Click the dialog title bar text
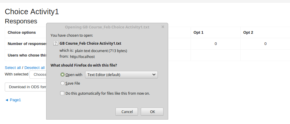The width and height of the screenshot is (290, 124). (x=107, y=27)
